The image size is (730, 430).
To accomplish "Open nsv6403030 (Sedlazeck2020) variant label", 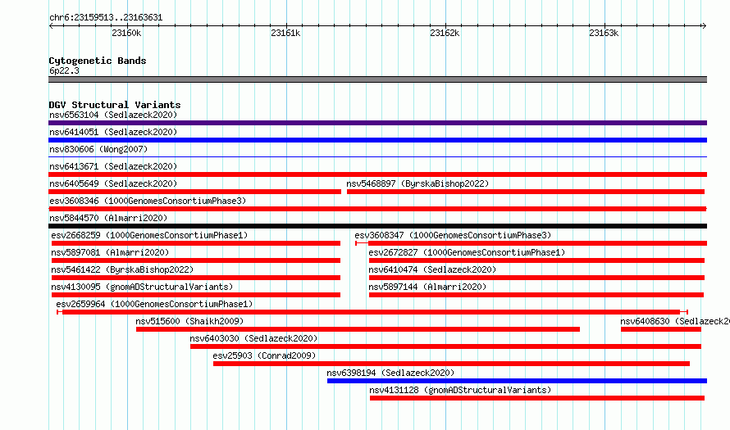I will [x=253, y=338].
